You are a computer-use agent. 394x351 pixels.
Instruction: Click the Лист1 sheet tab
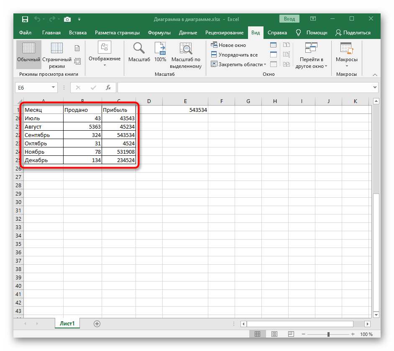click(67, 323)
